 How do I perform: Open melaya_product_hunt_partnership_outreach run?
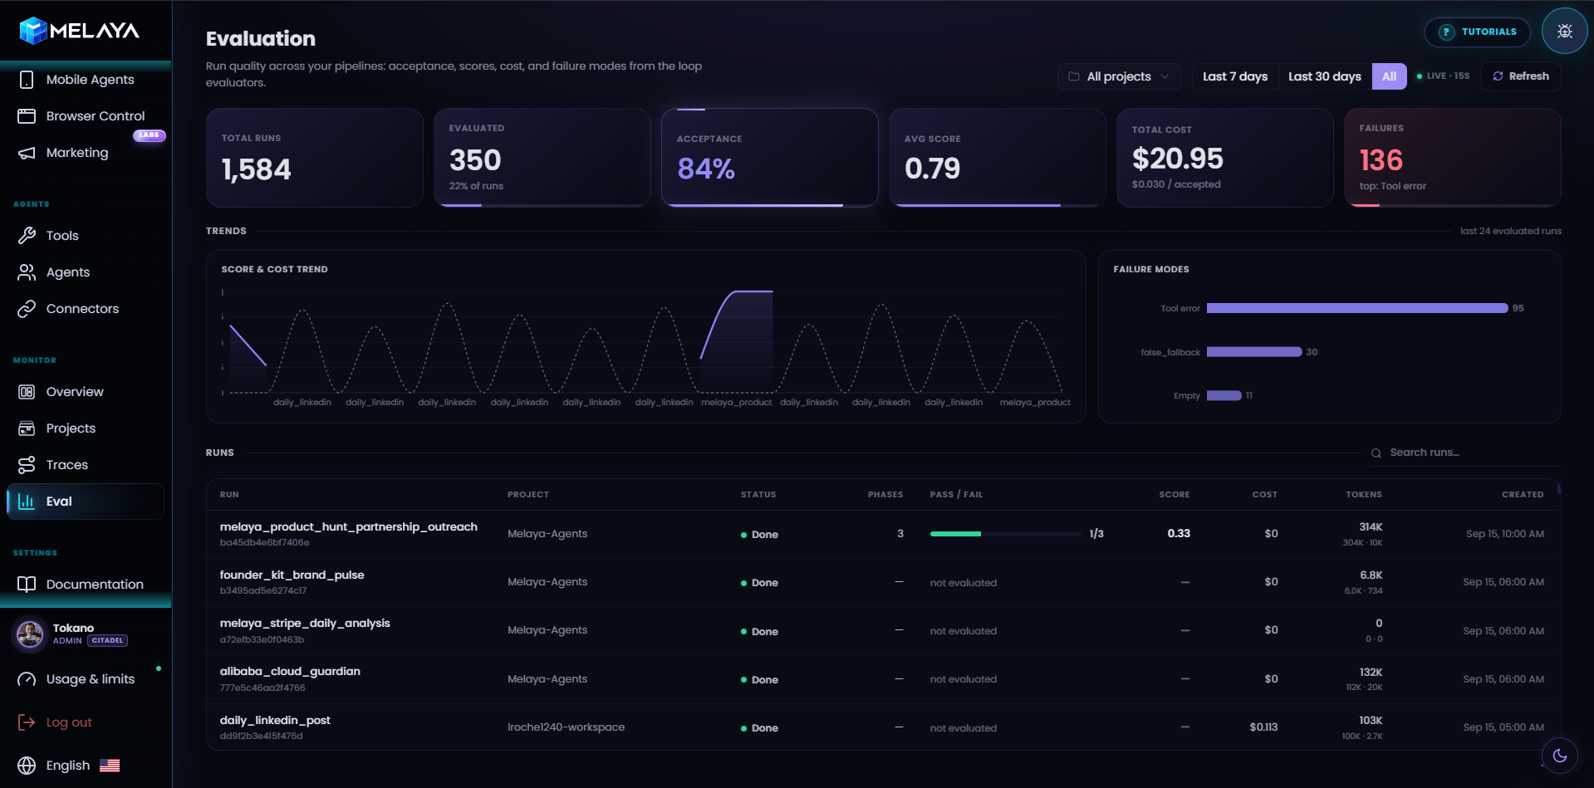pos(349,527)
